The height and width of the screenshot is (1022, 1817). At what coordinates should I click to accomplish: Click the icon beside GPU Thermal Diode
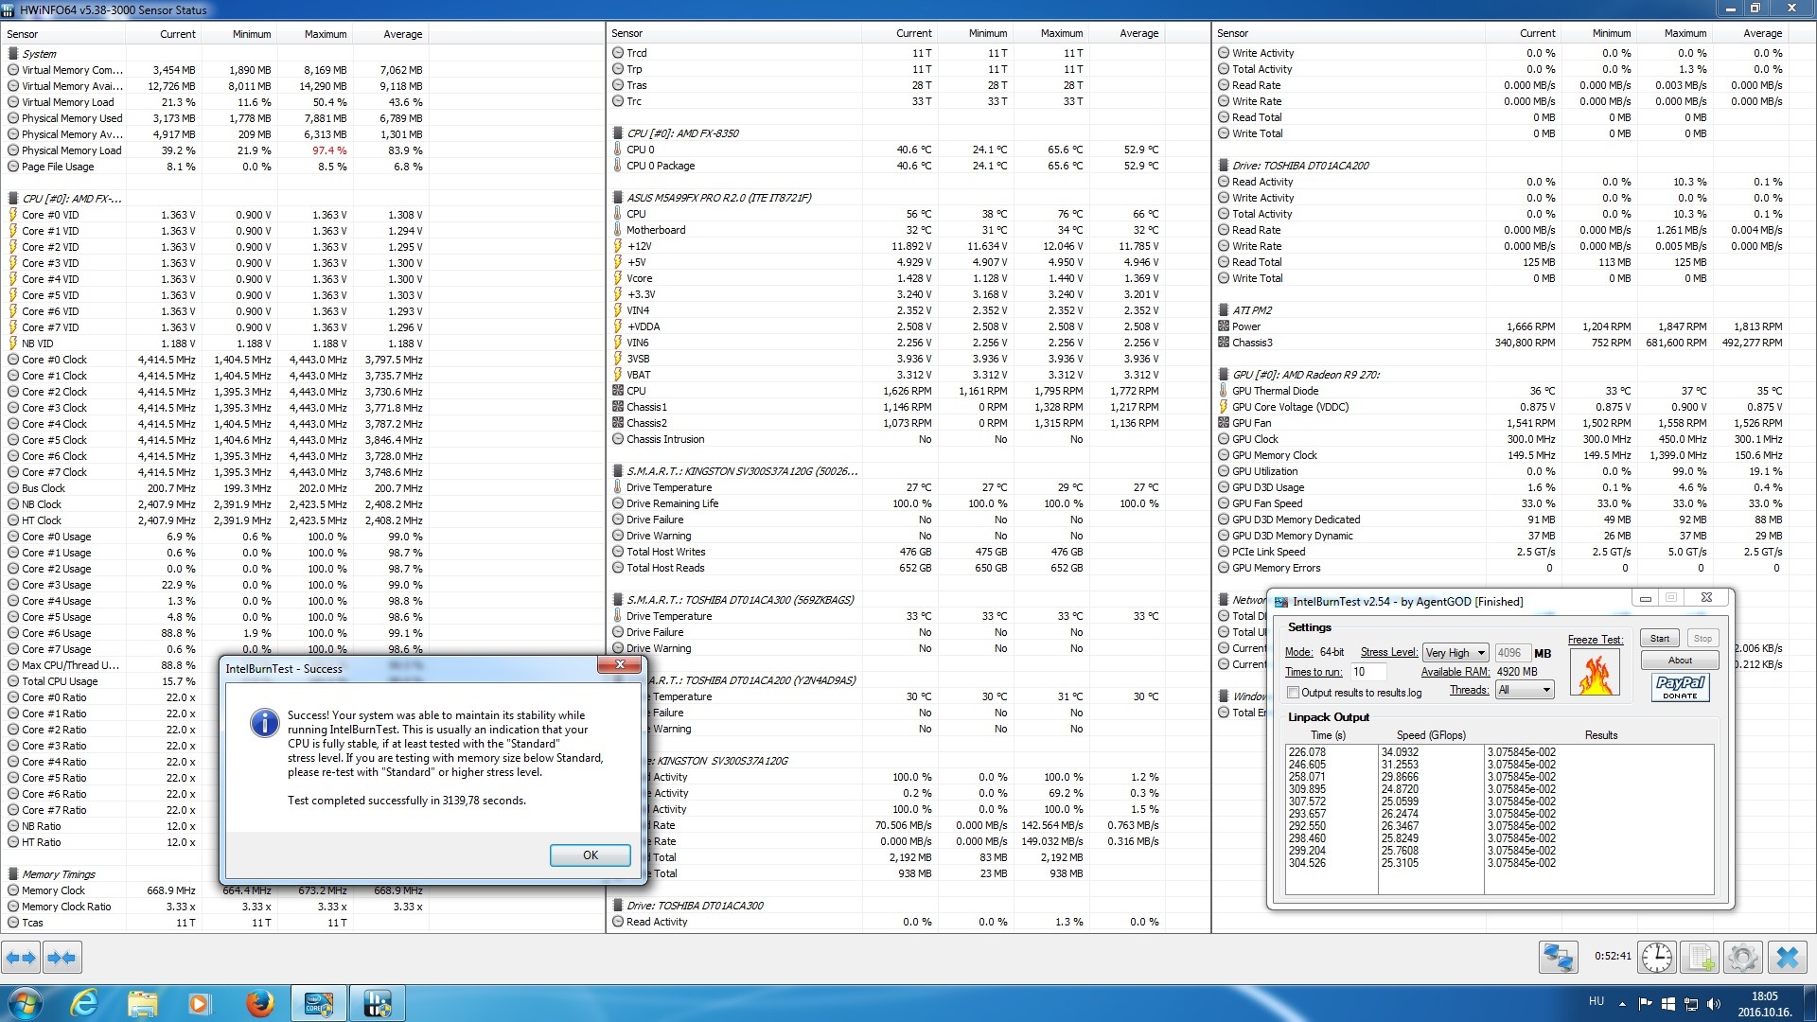[1224, 391]
